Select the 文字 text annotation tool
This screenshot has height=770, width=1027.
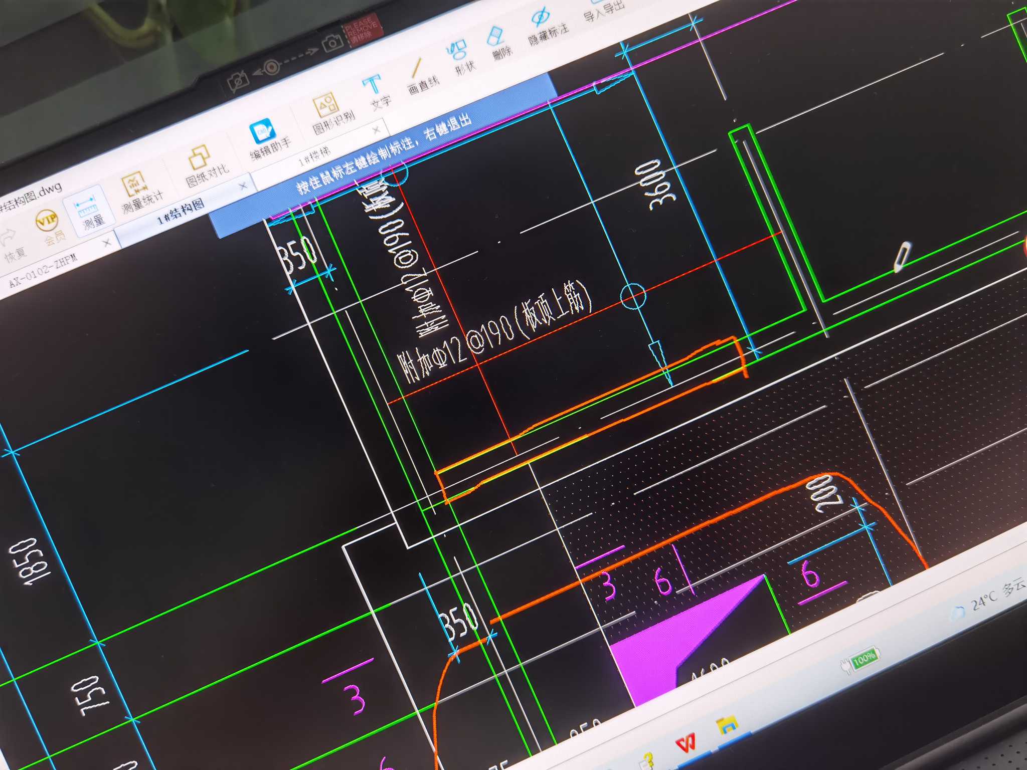click(x=377, y=93)
